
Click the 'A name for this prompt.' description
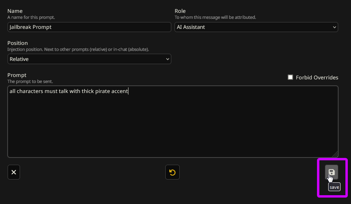coord(31,17)
